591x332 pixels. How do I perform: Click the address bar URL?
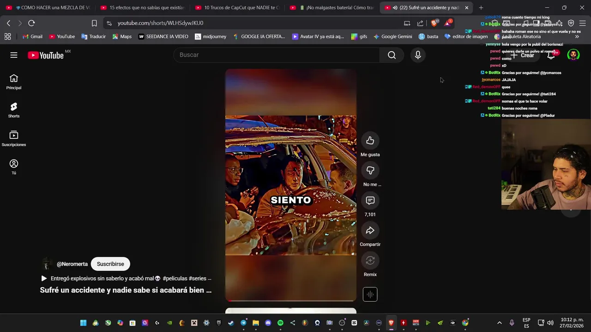(x=160, y=23)
